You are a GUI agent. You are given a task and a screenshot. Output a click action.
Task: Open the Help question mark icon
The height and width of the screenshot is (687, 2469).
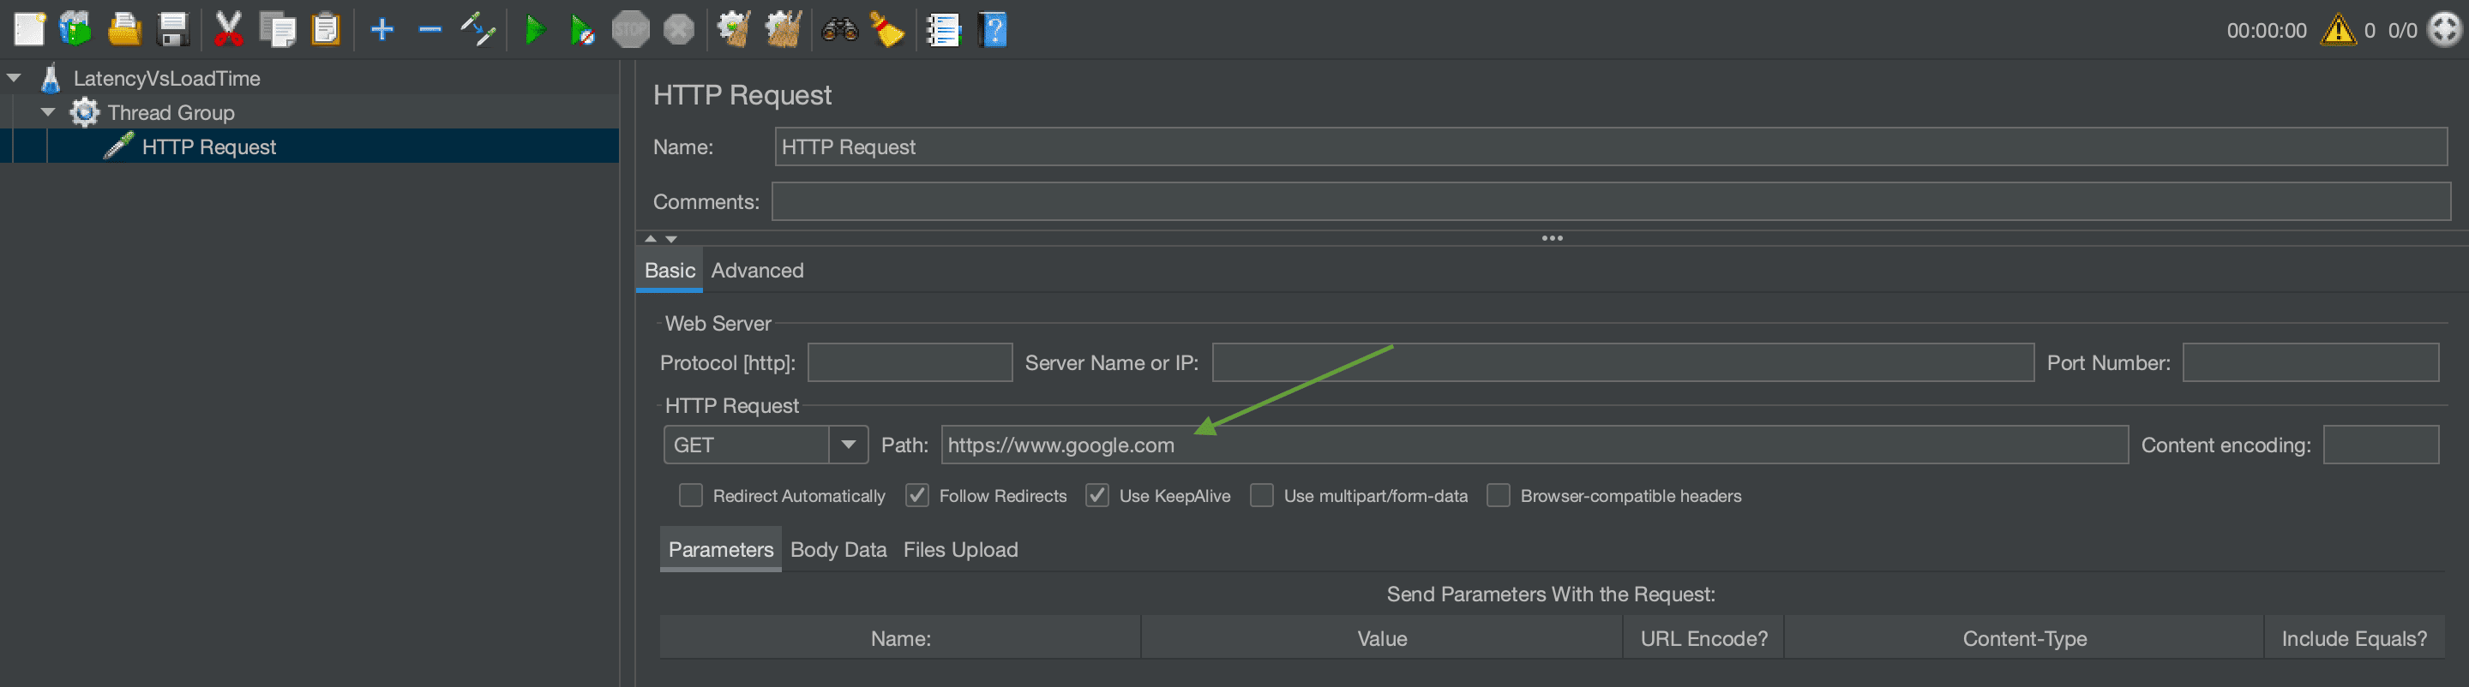993,31
